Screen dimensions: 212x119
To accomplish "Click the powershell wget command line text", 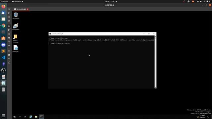I will (x=111, y=40).
